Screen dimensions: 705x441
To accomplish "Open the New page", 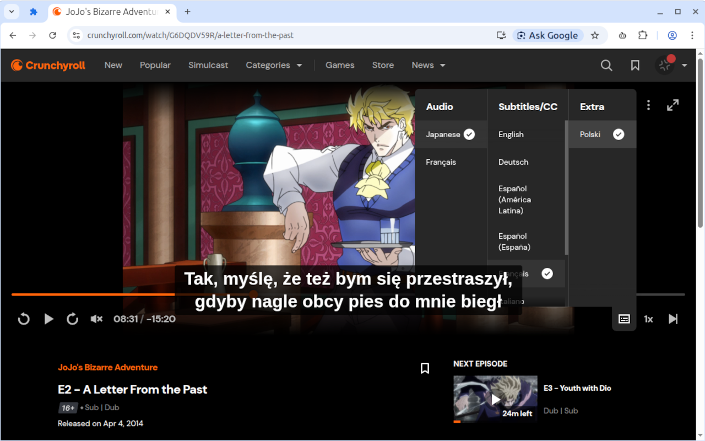I will coord(113,65).
